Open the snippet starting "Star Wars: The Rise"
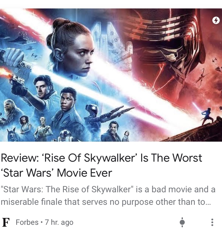This screenshot has width=222, height=232. pos(108,195)
